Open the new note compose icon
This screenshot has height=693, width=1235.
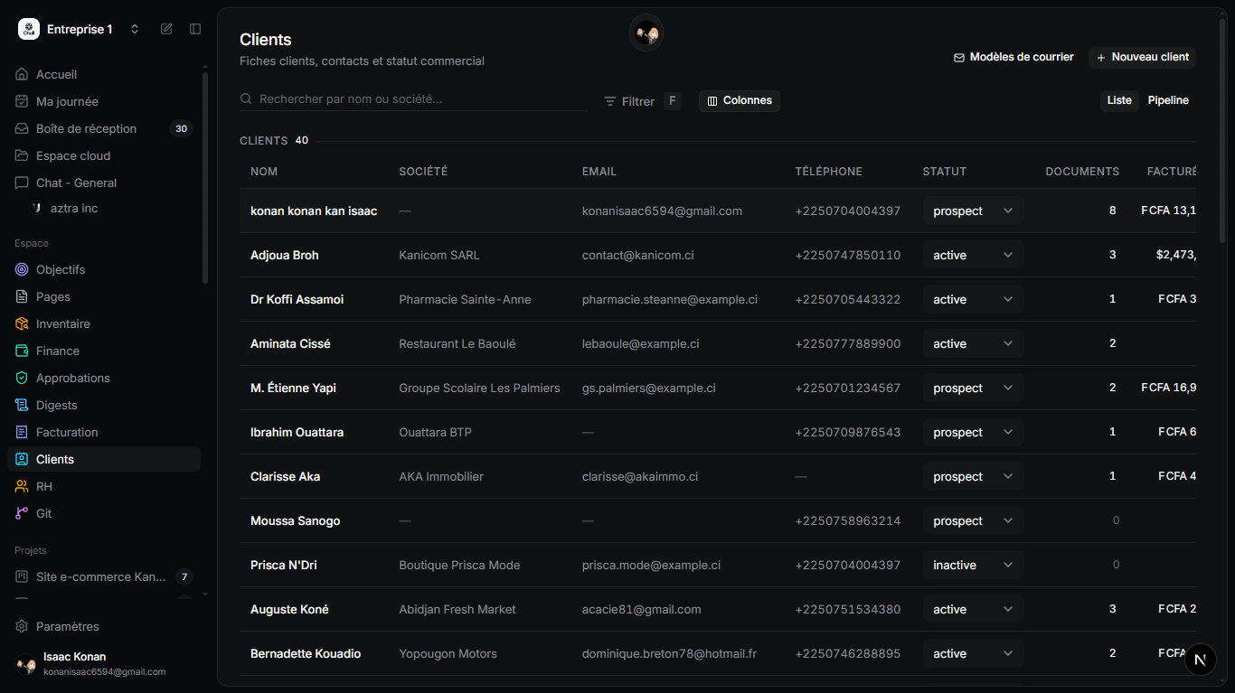point(166,29)
